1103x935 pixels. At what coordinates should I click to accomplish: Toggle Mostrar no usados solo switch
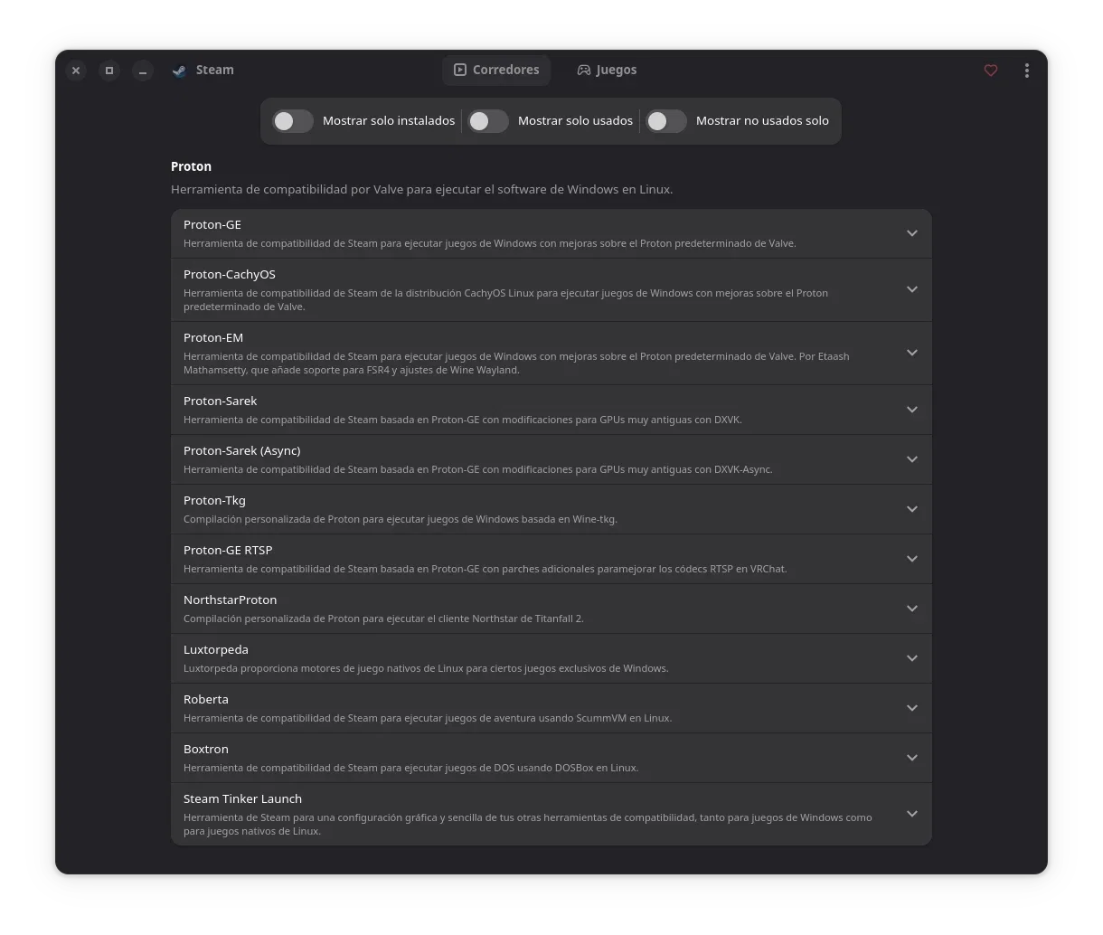666,121
